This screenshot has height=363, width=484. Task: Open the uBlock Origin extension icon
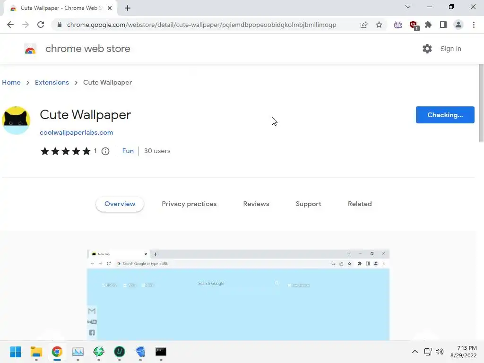coord(414,26)
